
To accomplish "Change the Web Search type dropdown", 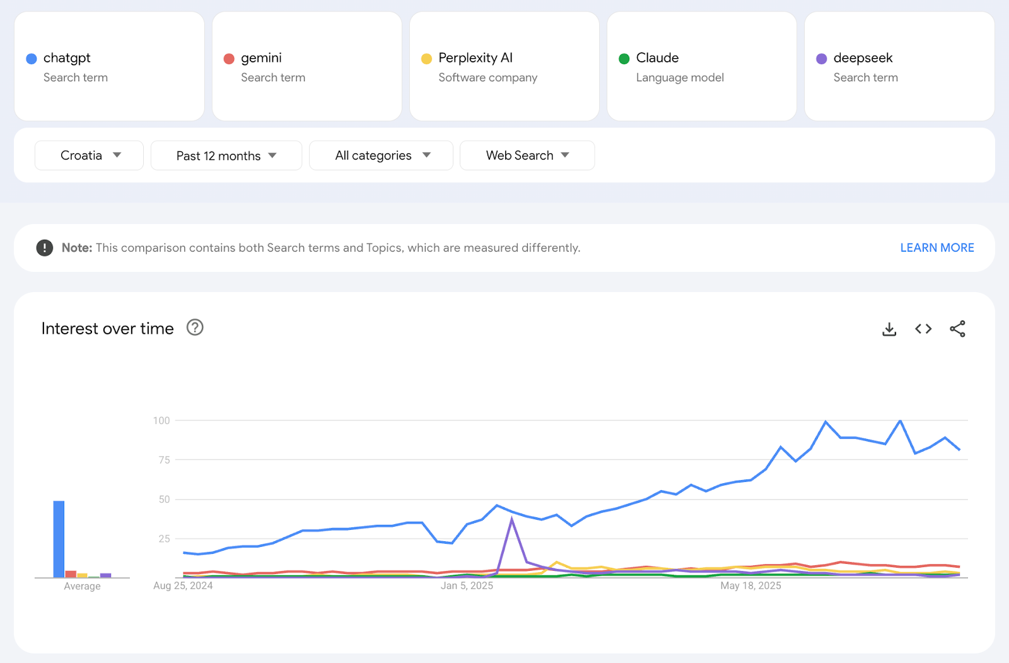I will point(527,155).
